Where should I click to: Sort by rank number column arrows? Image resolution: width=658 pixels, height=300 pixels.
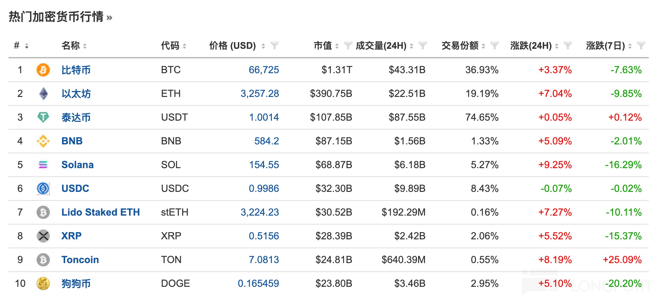27,46
